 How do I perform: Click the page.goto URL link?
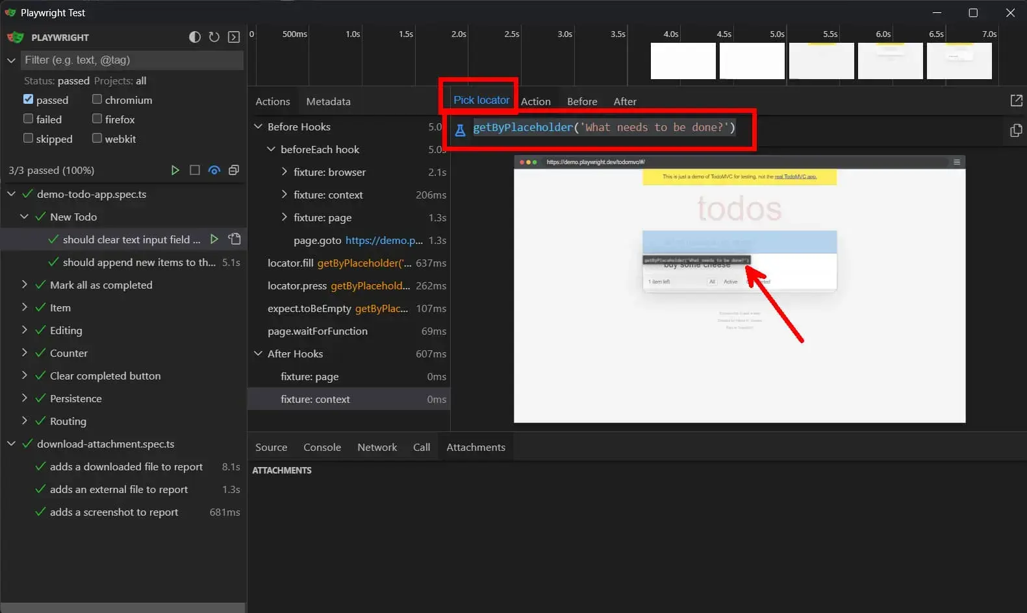(384, 240)
